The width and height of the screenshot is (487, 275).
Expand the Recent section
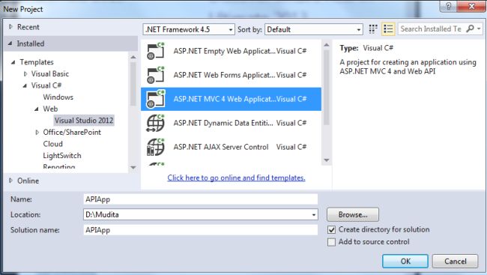(x=11, y=27)
